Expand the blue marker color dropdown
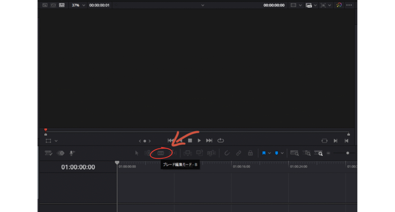This screenshot has width=395, height=212. click(x=282, y=153)
